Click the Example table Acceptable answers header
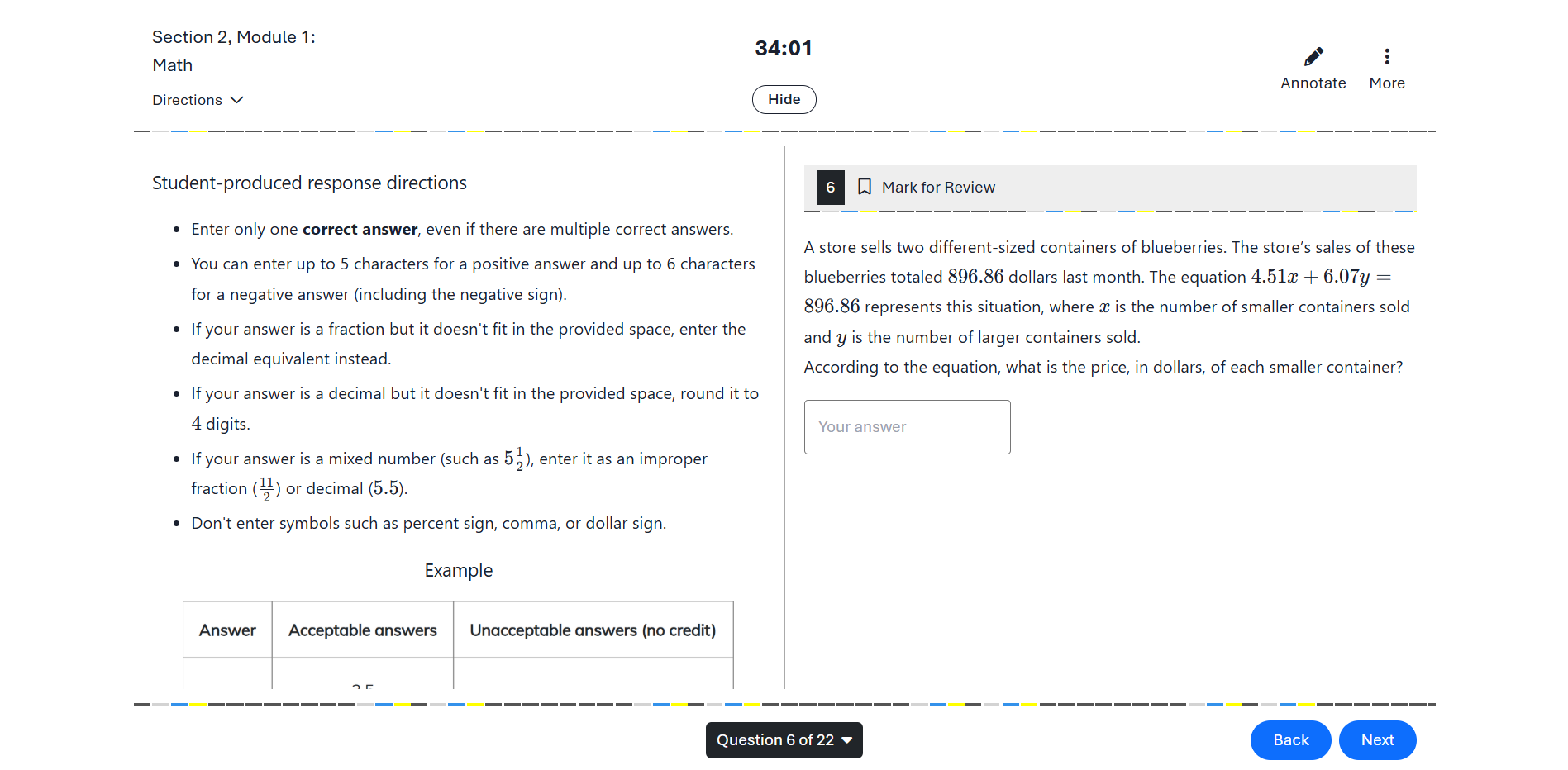The height and width of the screenshot is (770, 1568). click(x=363, y=630)
